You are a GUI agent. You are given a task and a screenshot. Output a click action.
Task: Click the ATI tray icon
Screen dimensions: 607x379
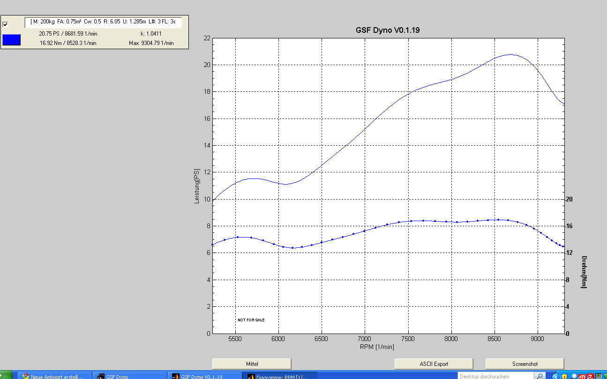pyautogui.click(x=582, y=376)
